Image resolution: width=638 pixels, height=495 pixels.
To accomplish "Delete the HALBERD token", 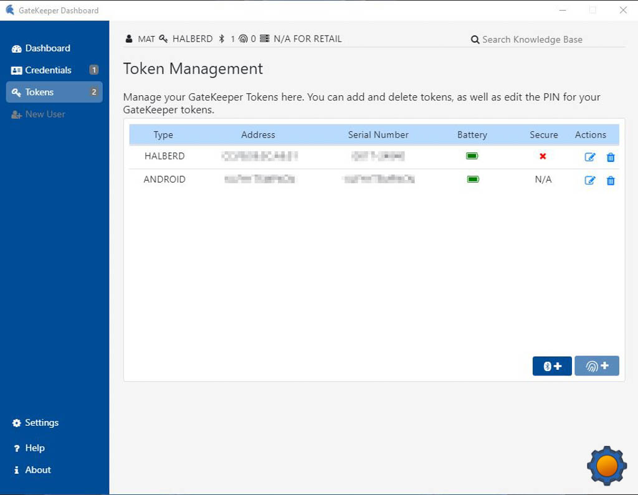I will coord(611,157).
